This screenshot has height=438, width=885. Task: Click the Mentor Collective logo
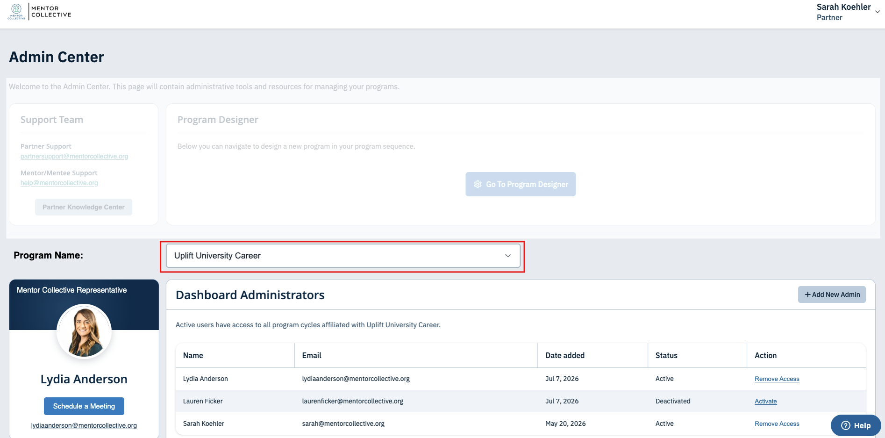(40, 12)
